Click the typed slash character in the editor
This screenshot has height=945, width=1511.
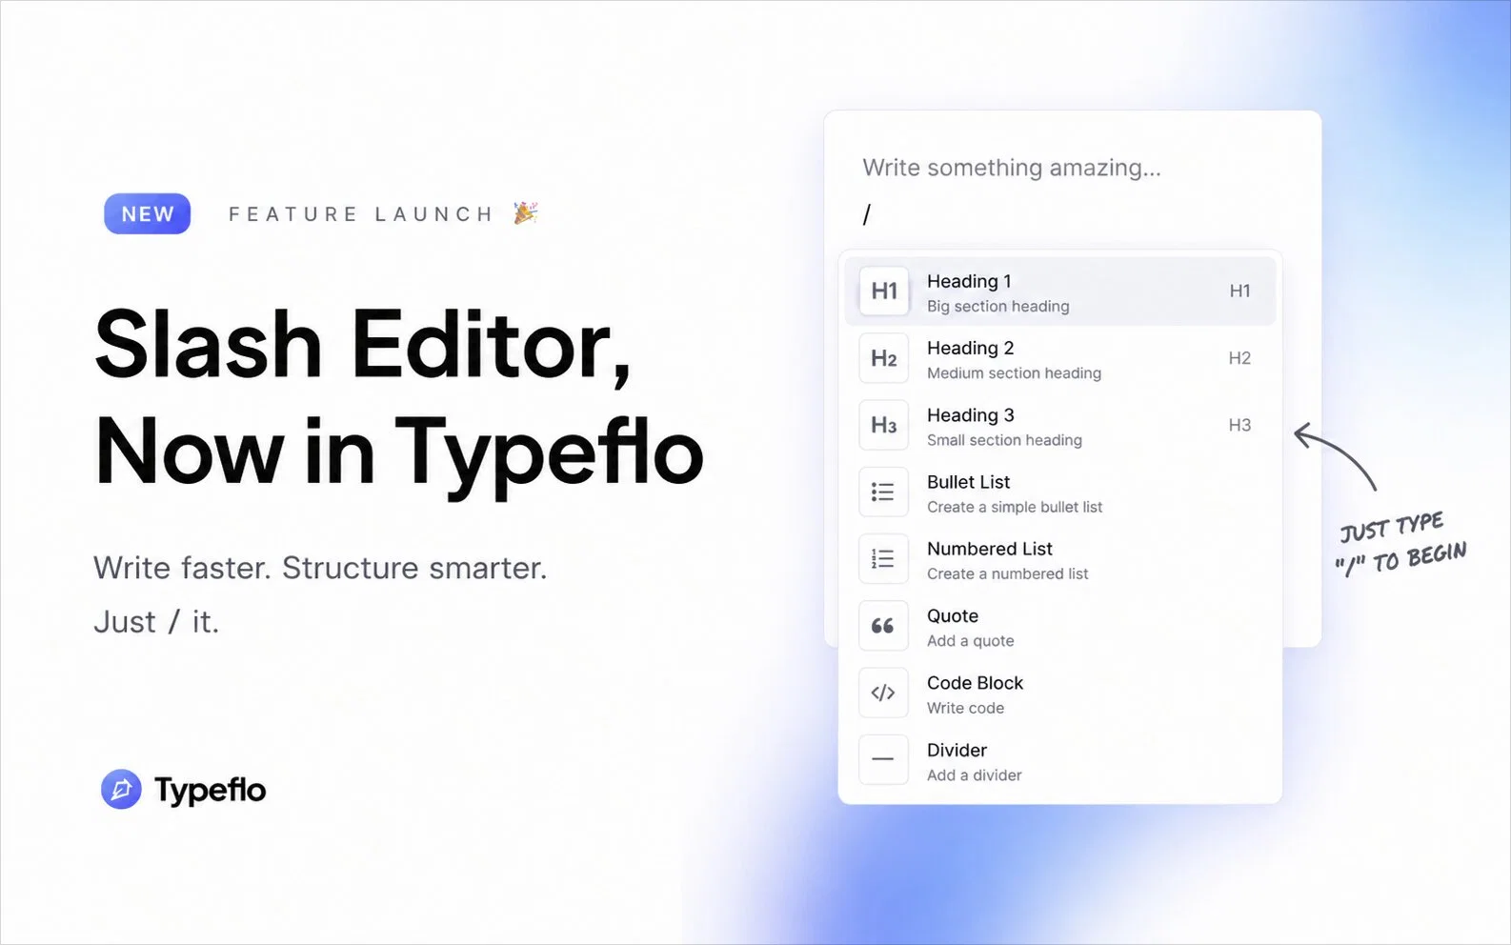coord(866,214)
